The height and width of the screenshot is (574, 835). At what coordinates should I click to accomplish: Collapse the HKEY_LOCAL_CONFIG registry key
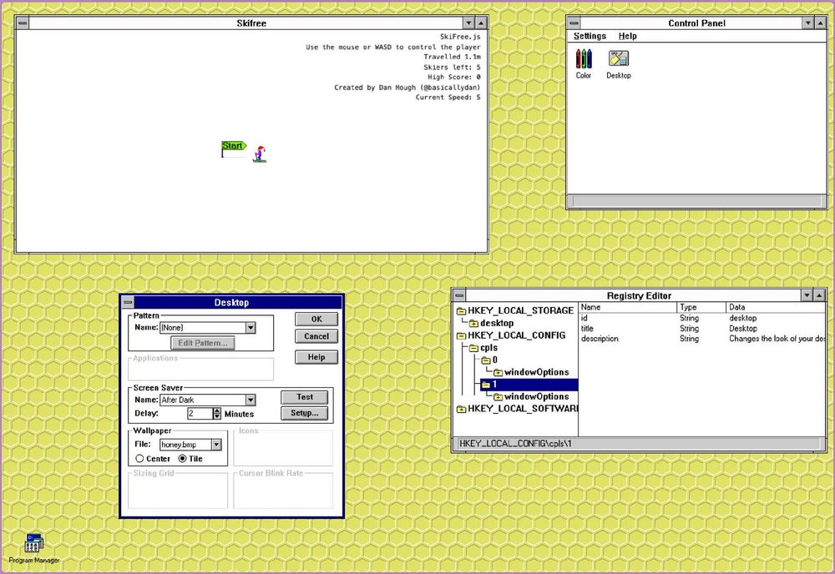click(x=461, y=335)
